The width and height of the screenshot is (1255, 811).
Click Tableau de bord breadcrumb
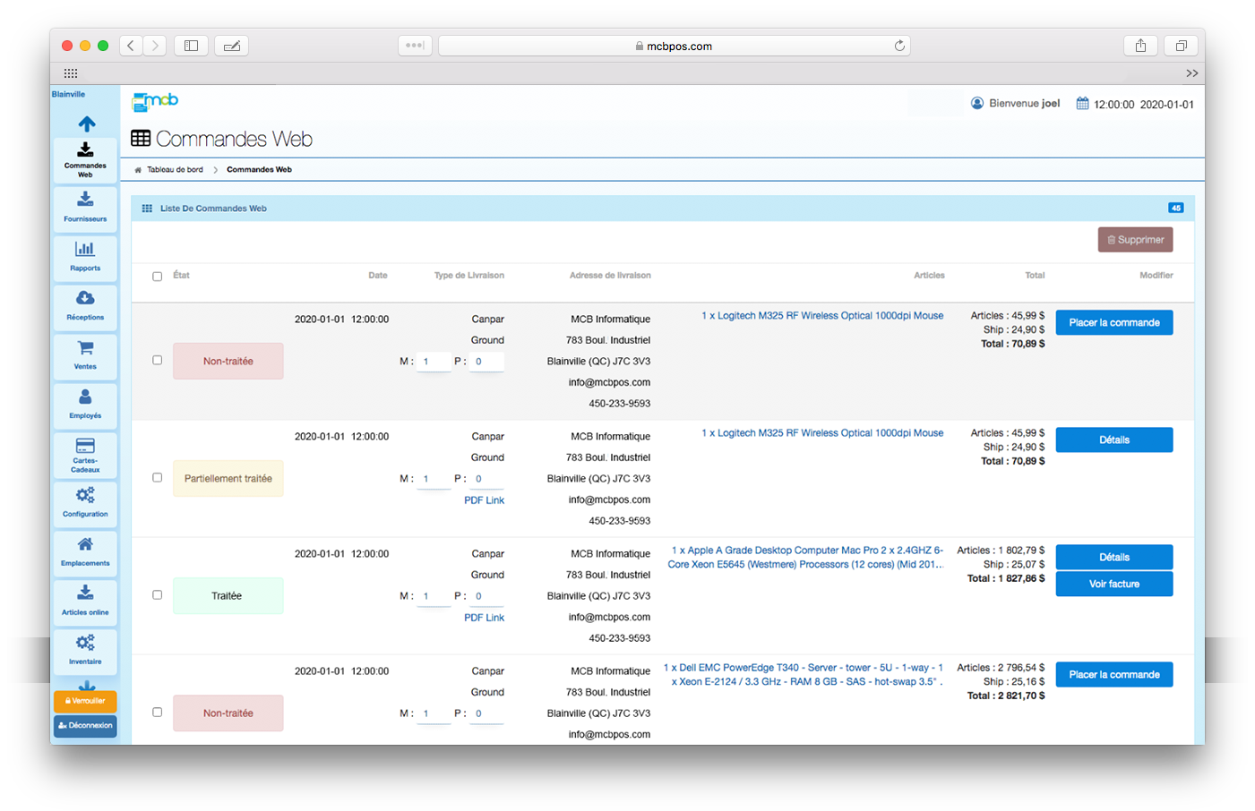point(175,170)
